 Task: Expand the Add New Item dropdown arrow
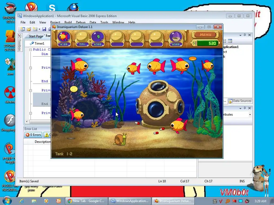click(x=39, y=29)
